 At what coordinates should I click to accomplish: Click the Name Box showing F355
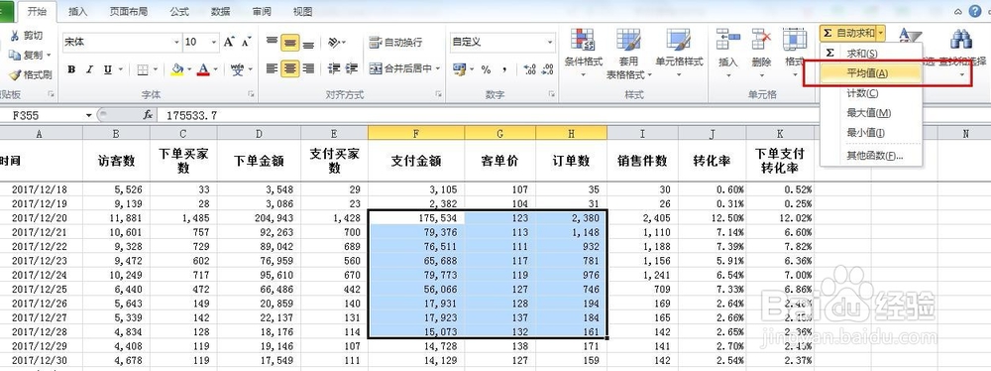click(43, 115)
